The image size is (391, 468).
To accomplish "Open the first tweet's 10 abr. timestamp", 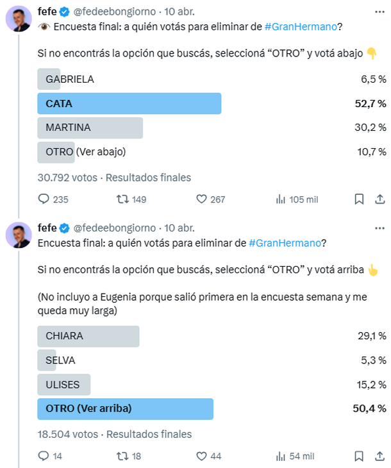I will tap(182, 11).
